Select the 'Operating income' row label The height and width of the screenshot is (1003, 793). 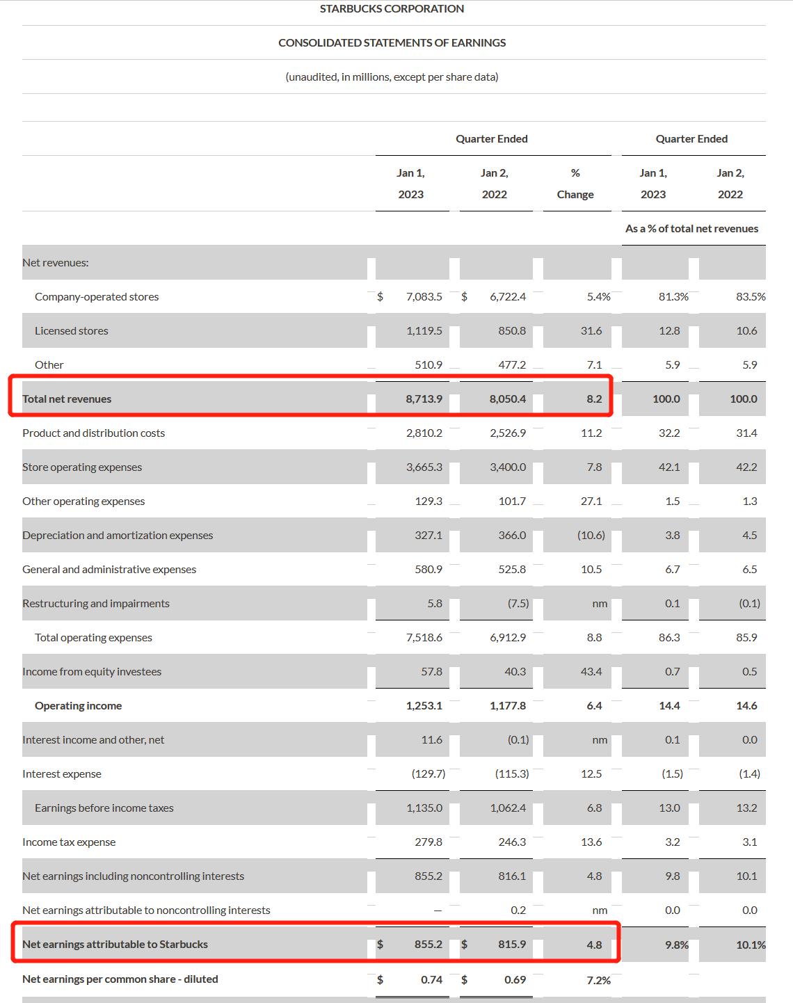(78, 706)
